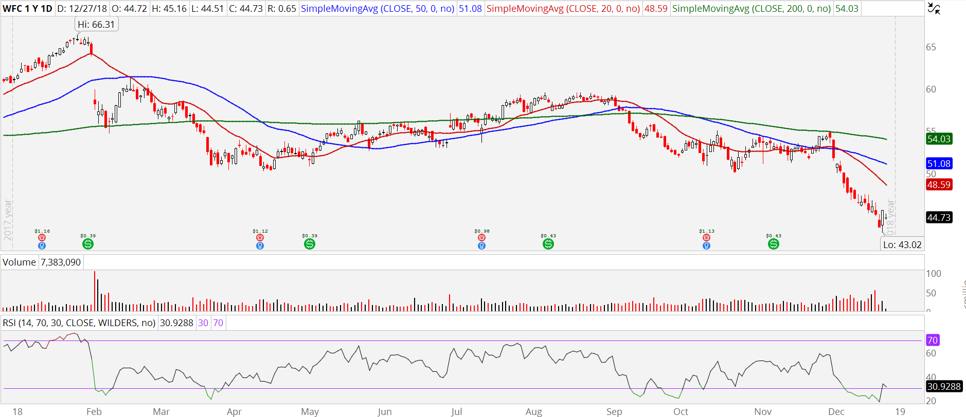The width and height of the screenshot is (966, 417).
Task: Select the SimpleMovingAvg (CLOSE, 50) study label
Action: 377,9
